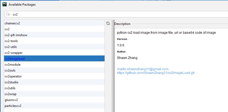Select the cv2 package entry

coord(7,29)
